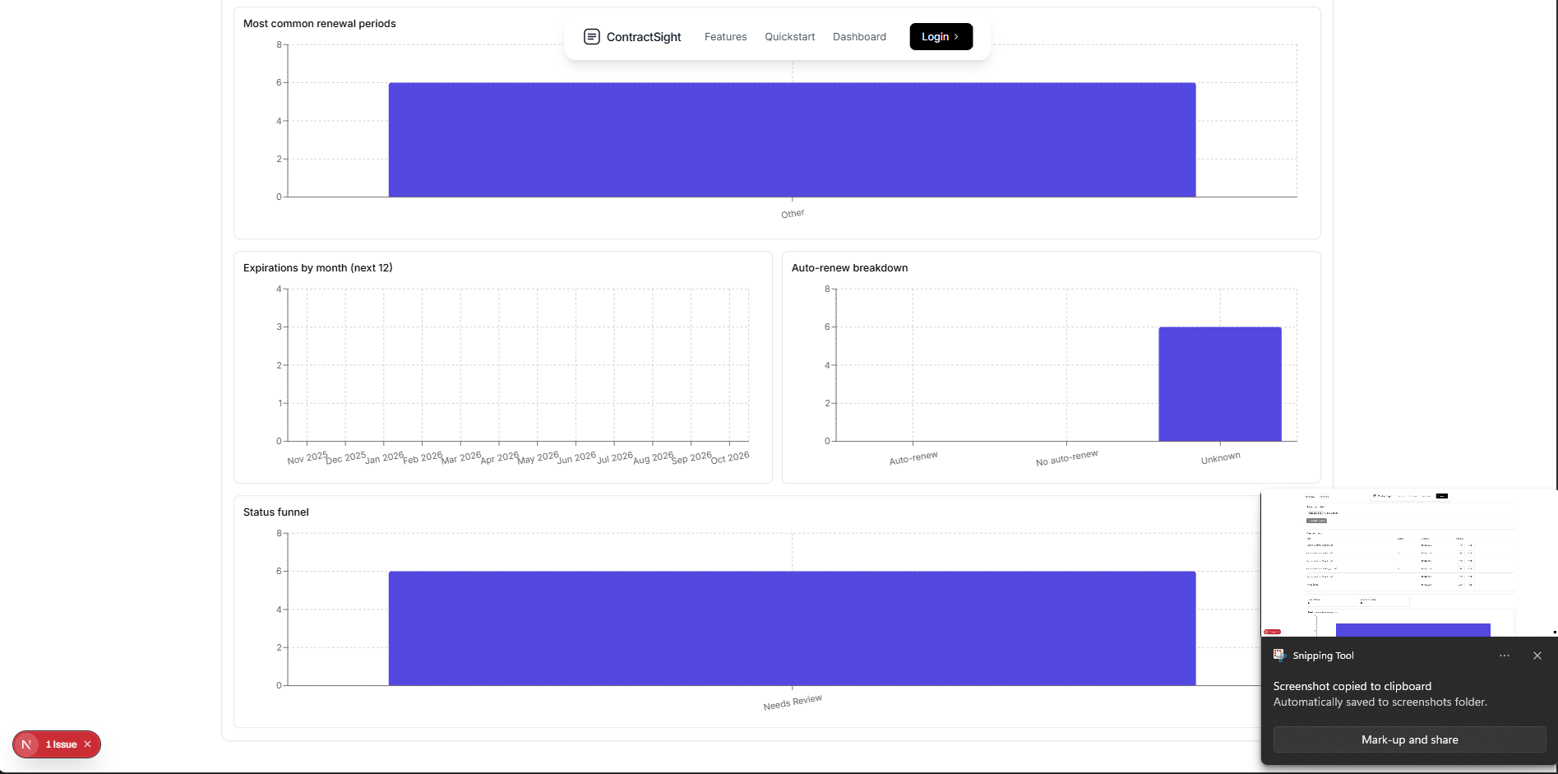Select the Unknown bar in Auto-renew breakdown
The width and height of the screenshot is (1558, 774).
point(1219,382)
